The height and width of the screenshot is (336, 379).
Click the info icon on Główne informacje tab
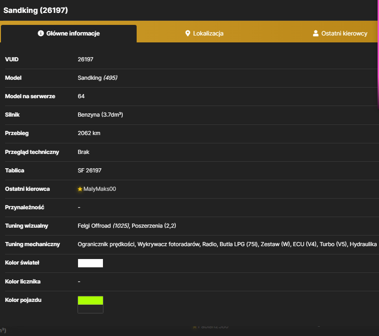click(41, 33)
